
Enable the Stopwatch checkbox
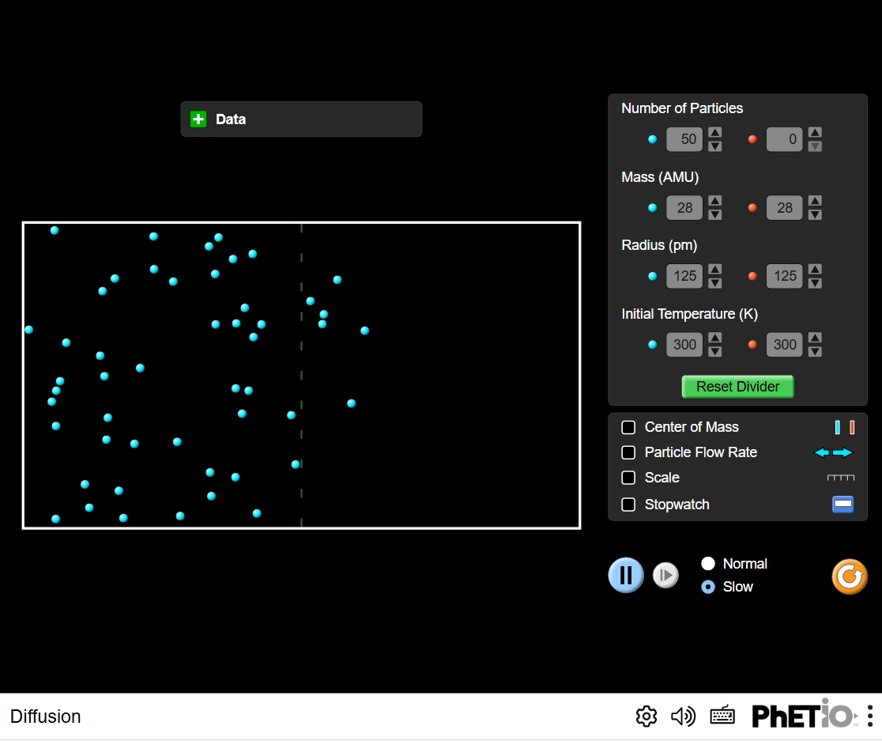628,504
